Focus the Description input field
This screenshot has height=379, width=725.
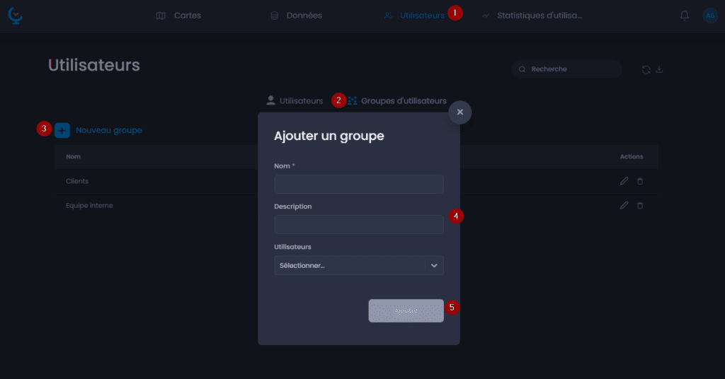359,224
